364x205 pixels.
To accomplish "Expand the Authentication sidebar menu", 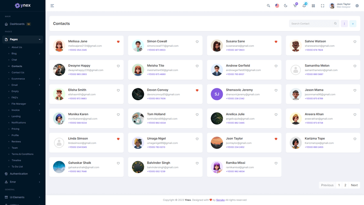I will pos(22,174).
